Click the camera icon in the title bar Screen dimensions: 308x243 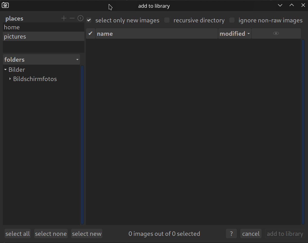coord(5,5)
